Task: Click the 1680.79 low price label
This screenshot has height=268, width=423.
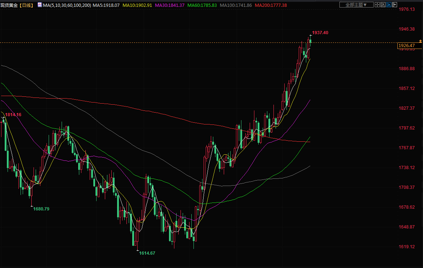Action: click(41, 209)
